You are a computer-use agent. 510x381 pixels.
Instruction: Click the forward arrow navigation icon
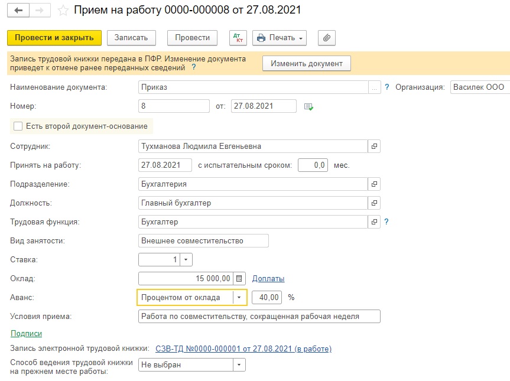pyautogui.click(x=40, y=11)
